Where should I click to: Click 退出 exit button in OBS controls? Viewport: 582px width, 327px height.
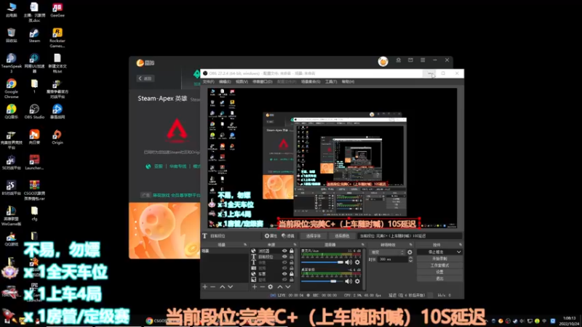click(x=440, y=278)
